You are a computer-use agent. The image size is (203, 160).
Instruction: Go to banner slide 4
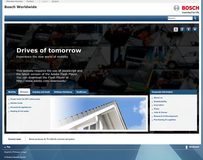[x=195, y=29]
